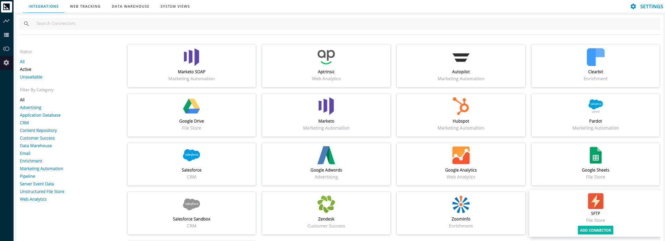Open SETTINGS in the top right

pos(651,7)
